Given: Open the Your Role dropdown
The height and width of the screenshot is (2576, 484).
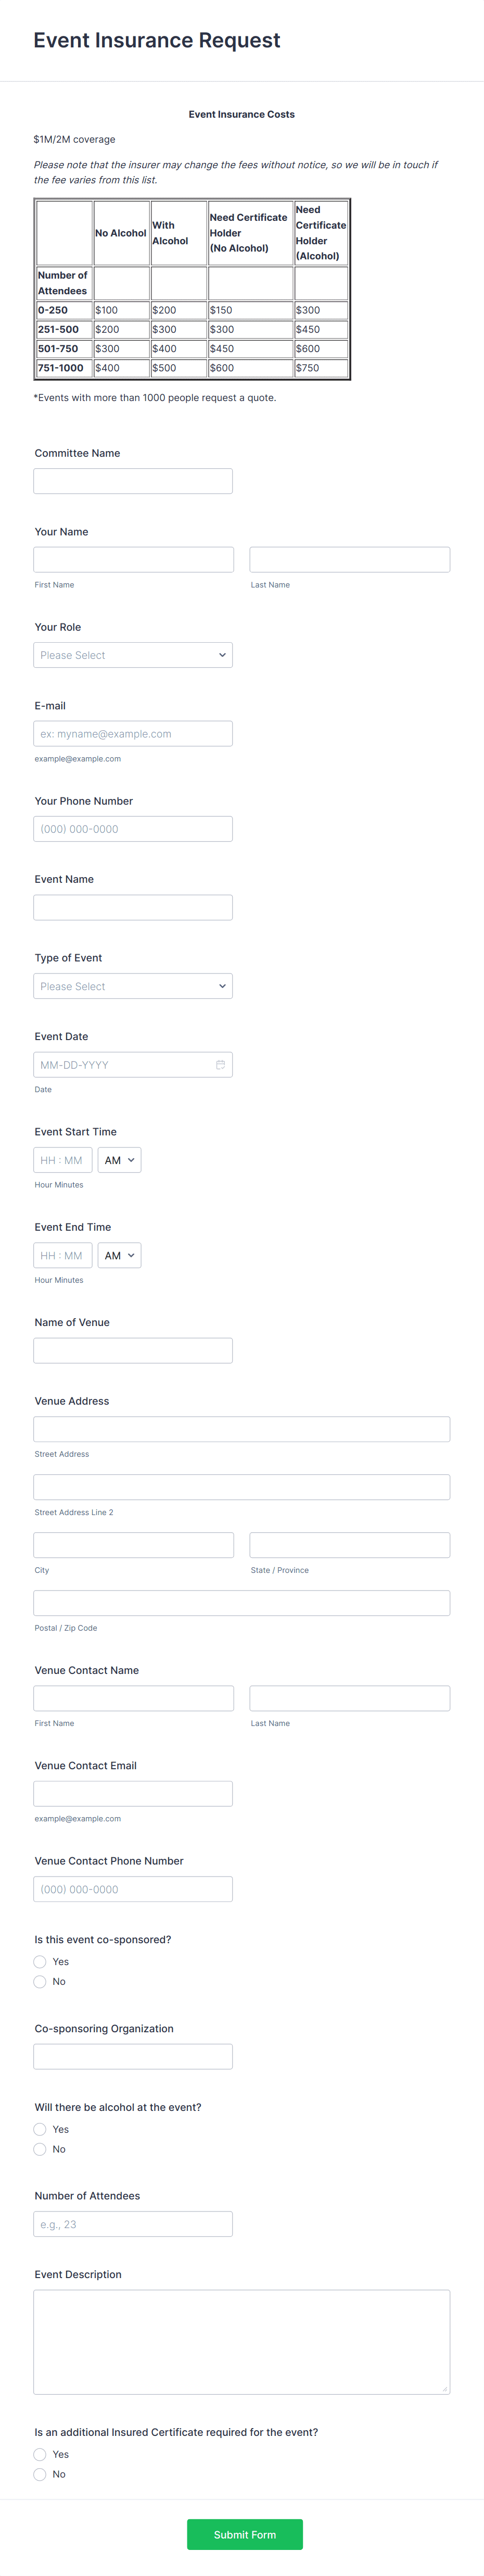Looking at the screenshot, I should tap(133, 655).
